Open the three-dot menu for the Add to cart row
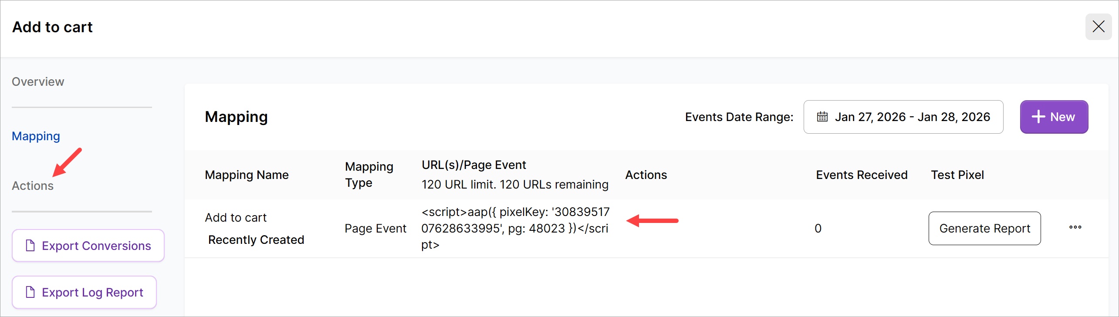This screenshot has width=1119, height=317. coord(1075,228)
